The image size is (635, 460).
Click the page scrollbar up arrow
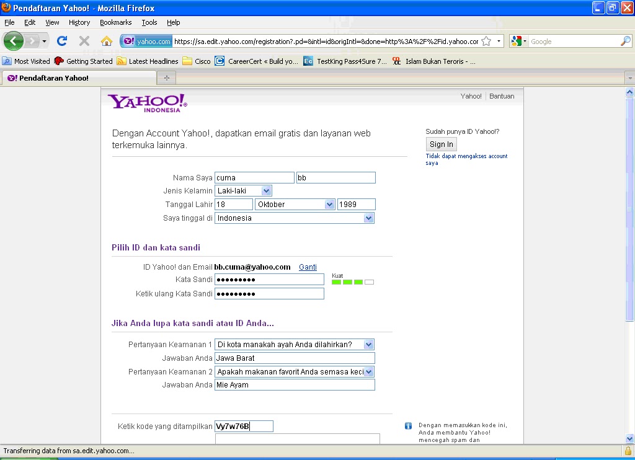[x=630, y=92]
